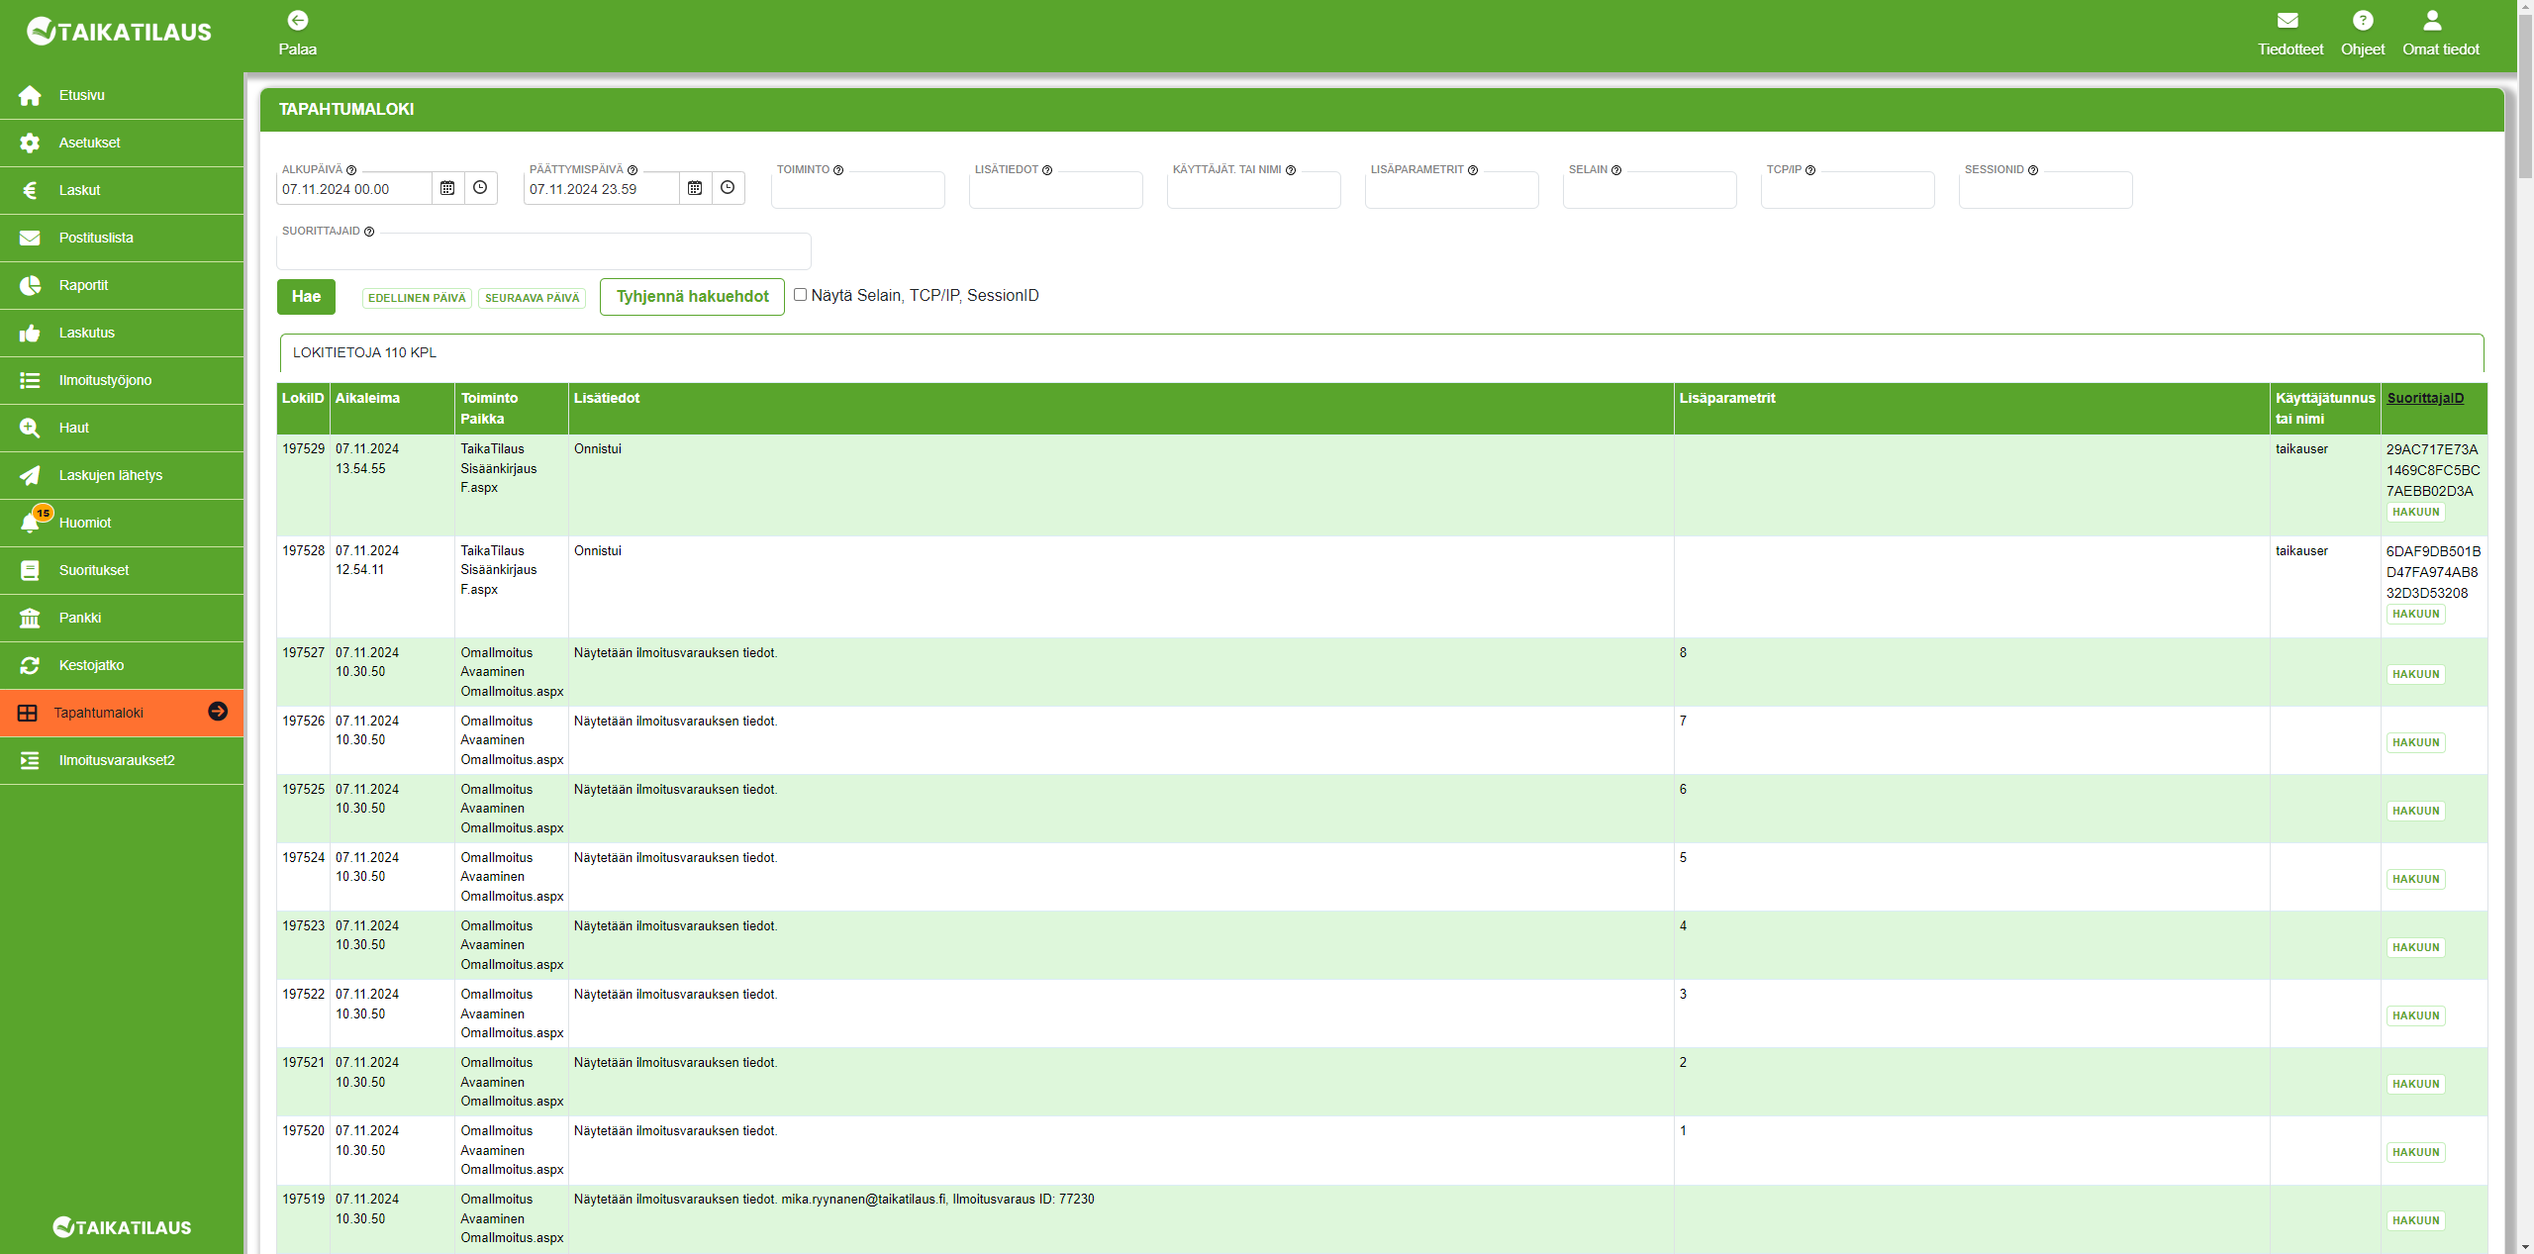Click Hakuun button for log 197520
The height and width of the screenshot is (1254, 2534).
point(2415,1152)
